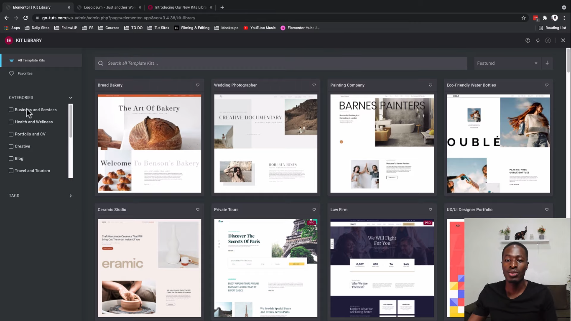Screen dimensions: 571x321
Task: Open the Mocksups bookmarks folder
Action: coord(226,28)
